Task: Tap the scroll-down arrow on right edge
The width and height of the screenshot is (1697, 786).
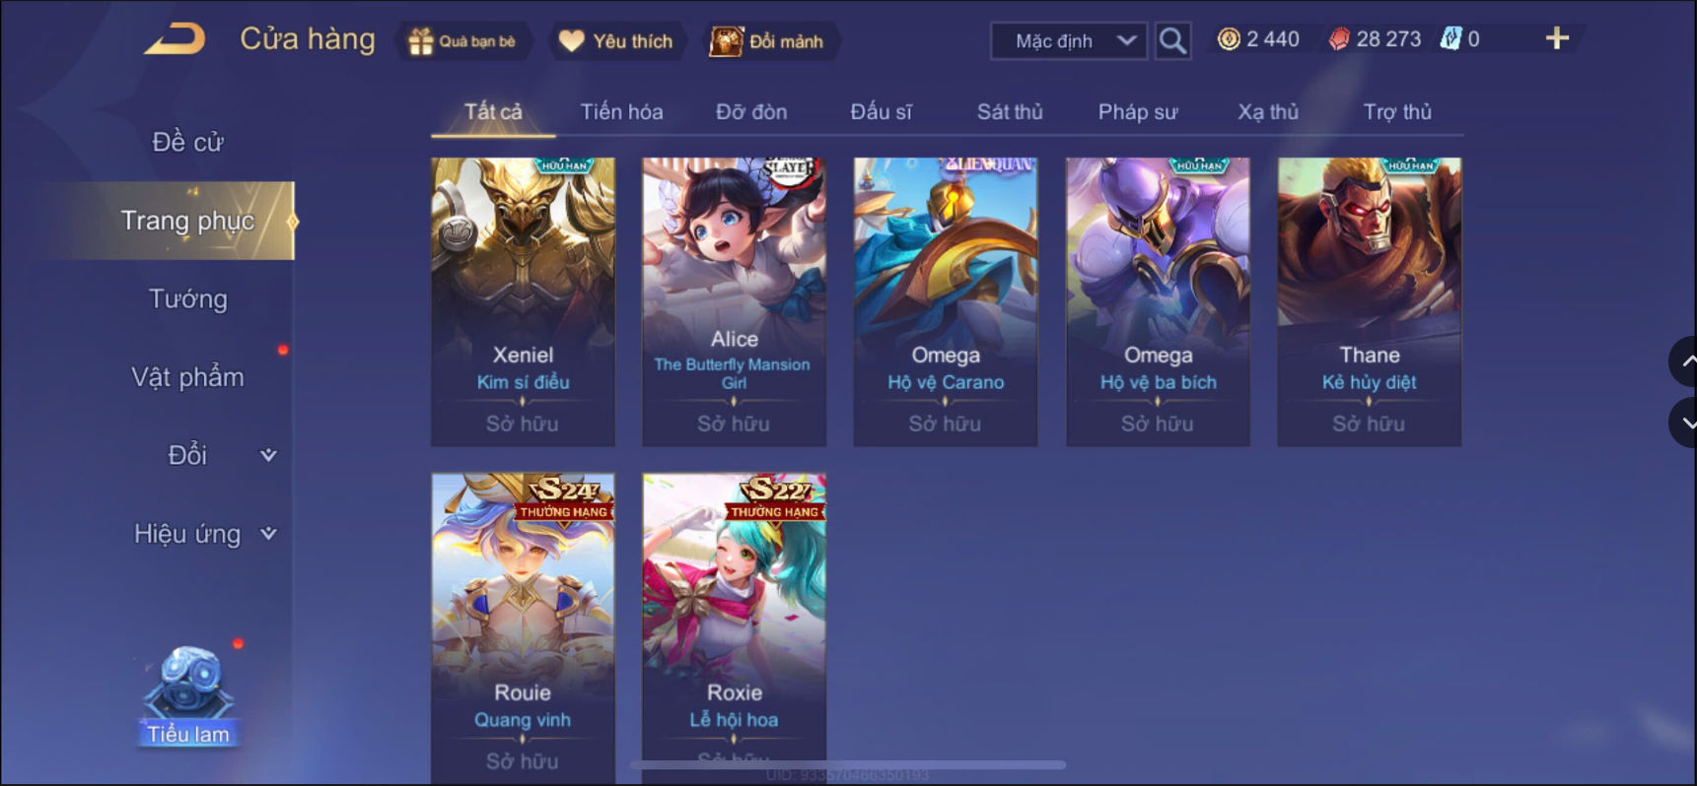Action: (x=1684, y=424)
